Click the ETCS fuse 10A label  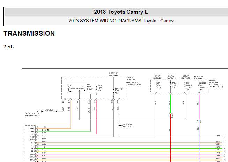point(174,85)
